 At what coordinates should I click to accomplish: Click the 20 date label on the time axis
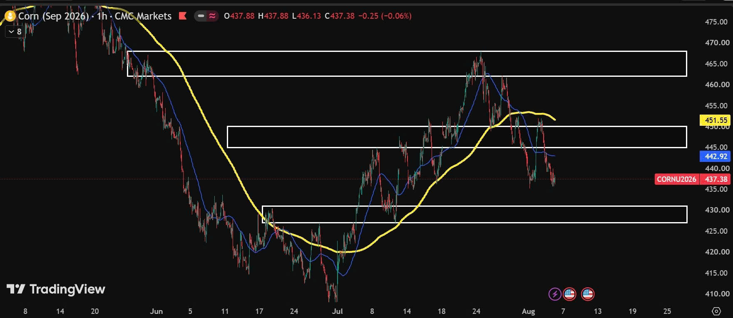(95, 311)
